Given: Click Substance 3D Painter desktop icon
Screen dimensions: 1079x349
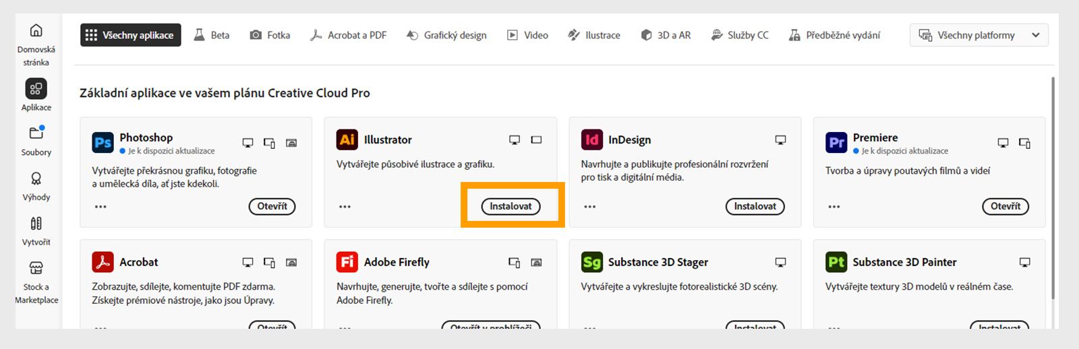Looking at the screenshot, I should (1024, 262).
